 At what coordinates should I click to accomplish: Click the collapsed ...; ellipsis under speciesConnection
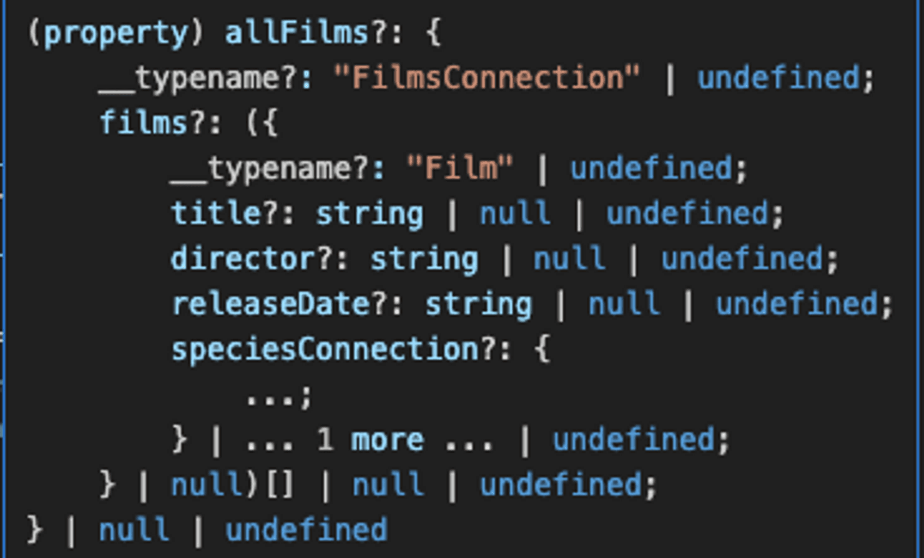point(279,398)
